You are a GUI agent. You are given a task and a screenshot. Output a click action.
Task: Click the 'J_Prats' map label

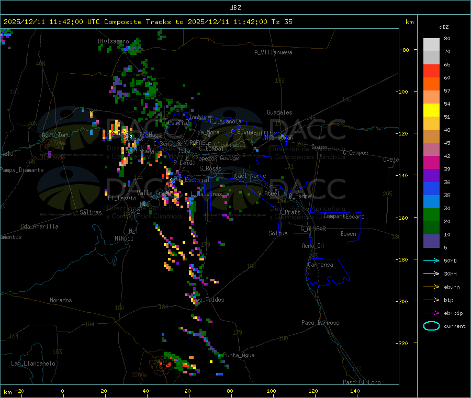(x=289, y=212)
